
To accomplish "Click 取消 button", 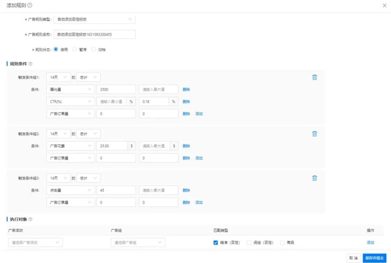I will tap(353, 258).
